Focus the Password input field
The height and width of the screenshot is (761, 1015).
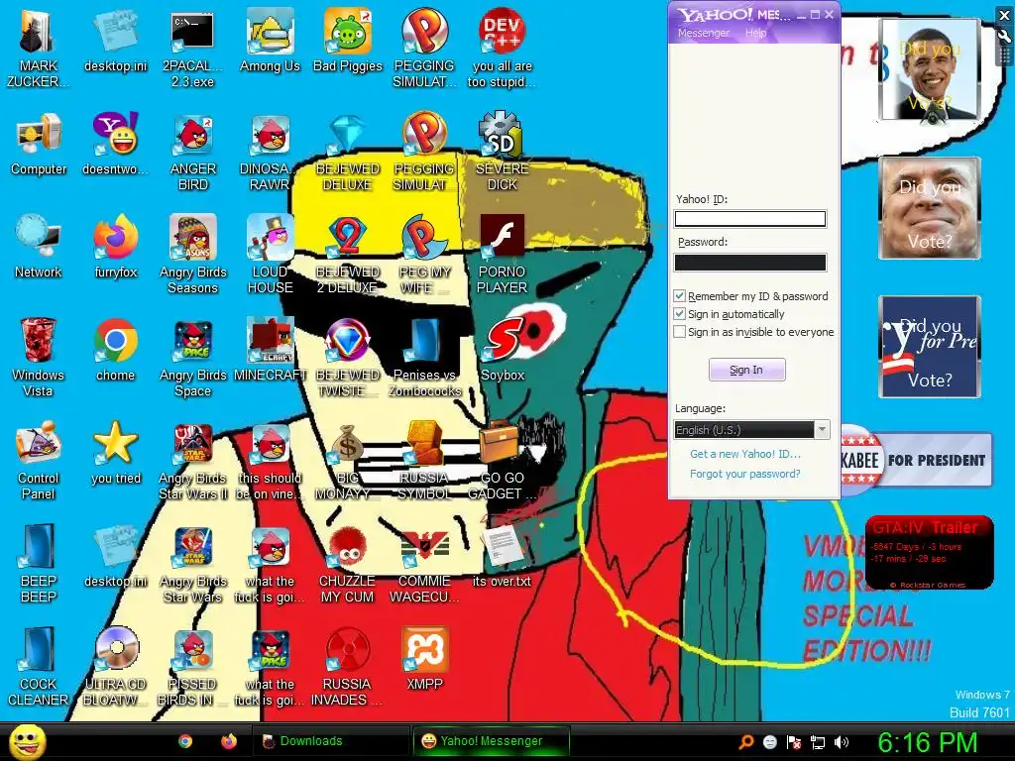[x=750, y=262]
